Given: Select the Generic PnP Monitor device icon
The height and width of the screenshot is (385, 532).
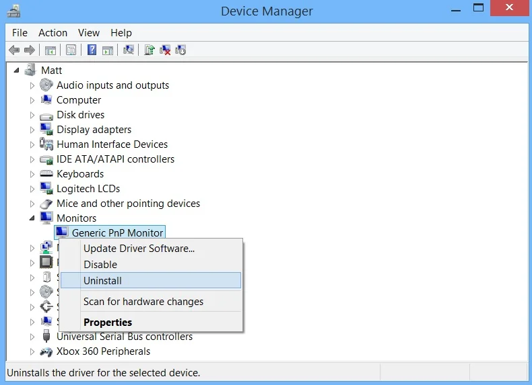Looking at the screenshot, I should click(62, 232).
